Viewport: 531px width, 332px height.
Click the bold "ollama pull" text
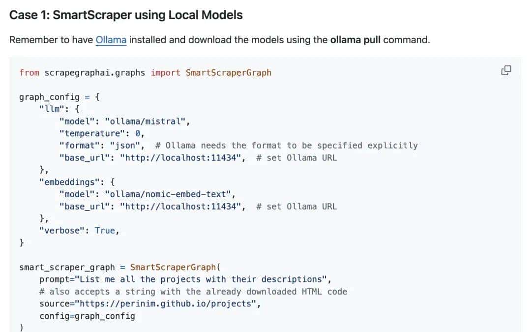(x=355, y=40)
